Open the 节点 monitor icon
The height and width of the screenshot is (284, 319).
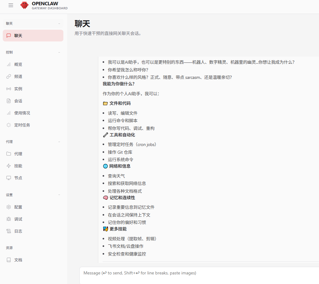[9, 178]
